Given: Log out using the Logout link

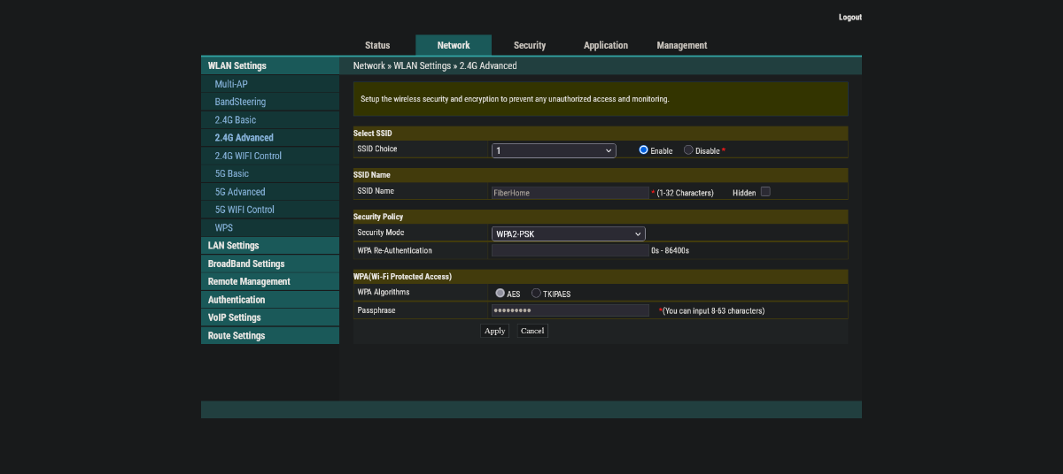Looking at the screenshot, I should pyautogui.click(x=850, y=18).
